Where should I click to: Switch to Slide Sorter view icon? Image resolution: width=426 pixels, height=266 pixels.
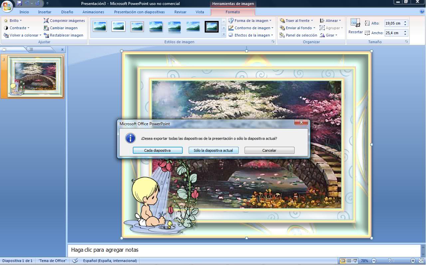point(349,261)
